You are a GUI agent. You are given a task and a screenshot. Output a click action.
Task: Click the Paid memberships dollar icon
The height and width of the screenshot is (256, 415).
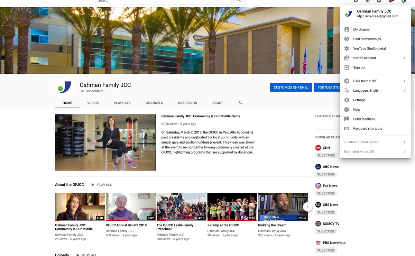pos(347,39)
